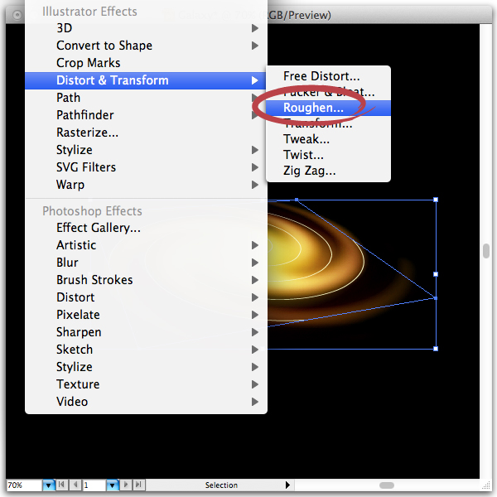Screen dimensions: 497x497
Task: Open the 3D effects submenu
Action: click(146, 28)
